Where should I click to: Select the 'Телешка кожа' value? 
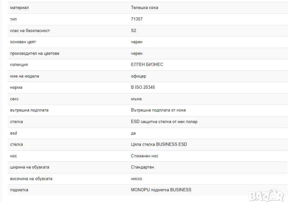pyautogui.click(x=144, y=8)
